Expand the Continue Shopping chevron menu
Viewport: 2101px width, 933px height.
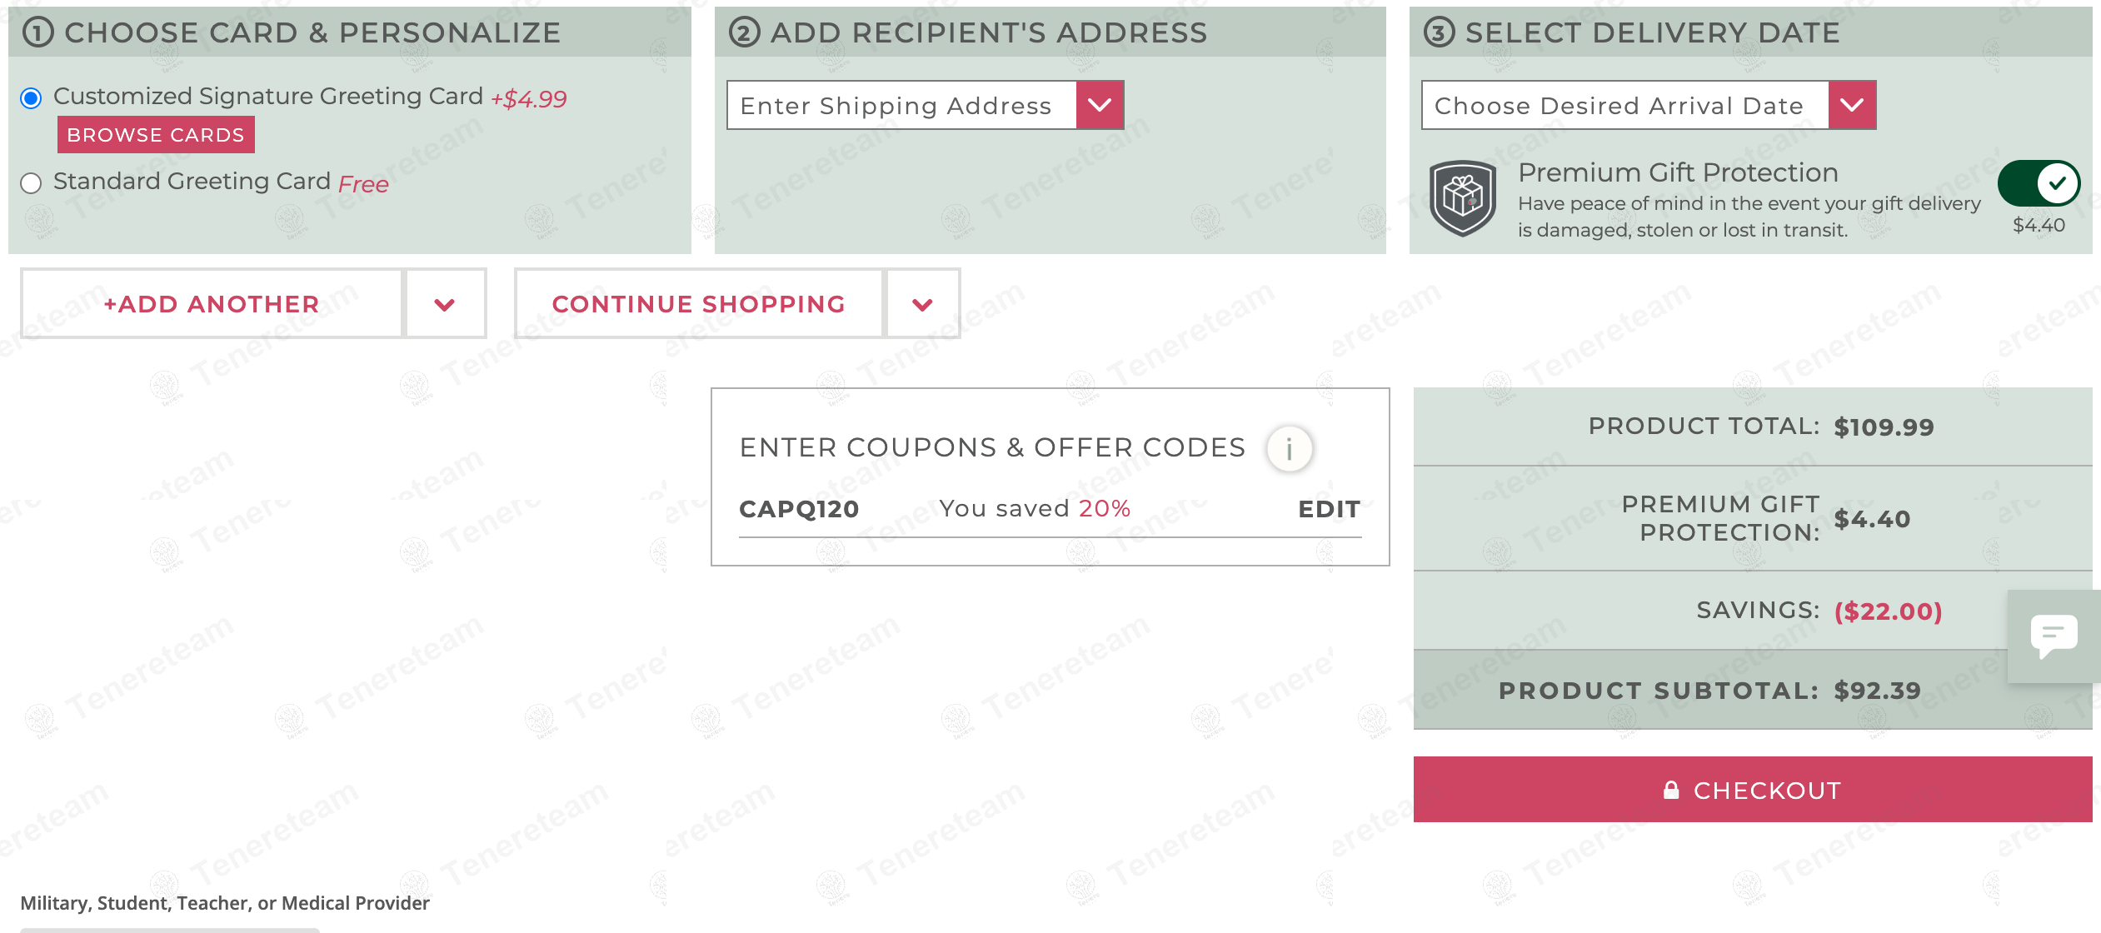click(x=922, y=304)
